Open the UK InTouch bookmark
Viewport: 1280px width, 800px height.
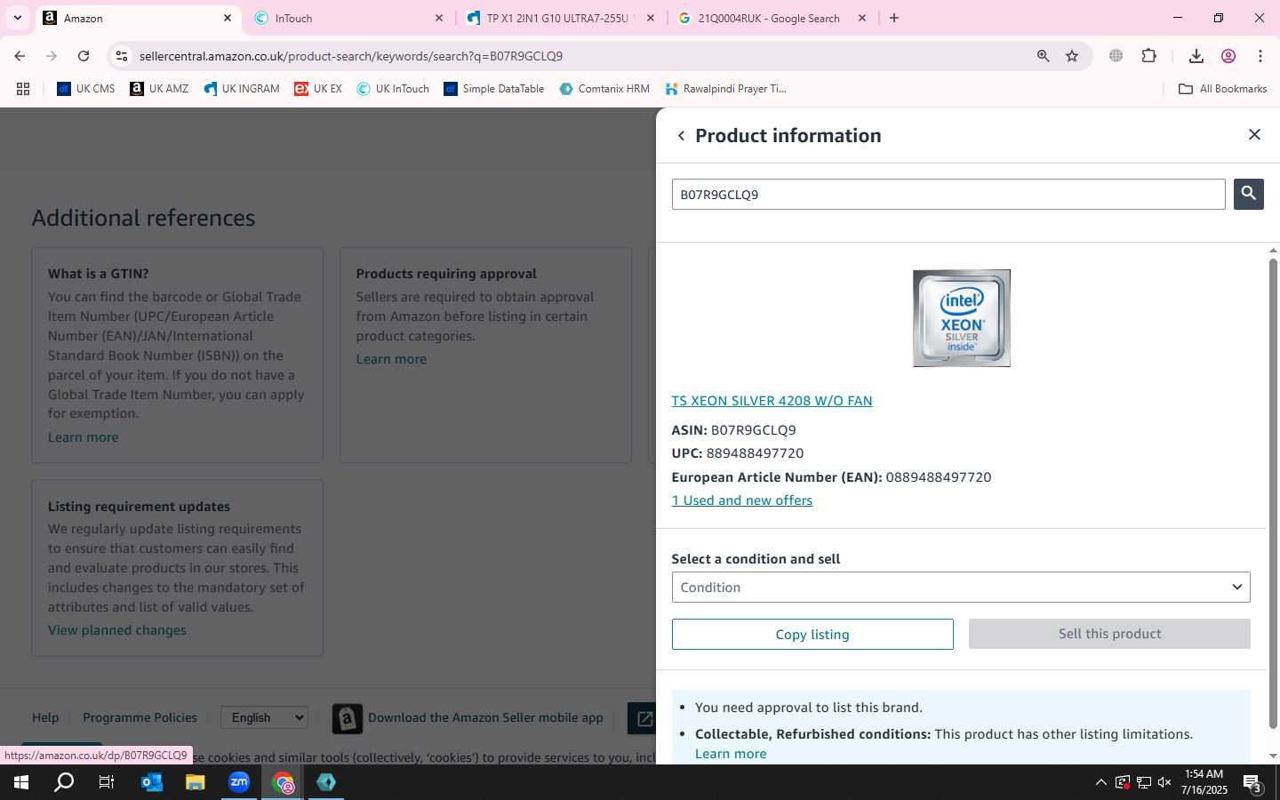(x=393, y=89)
